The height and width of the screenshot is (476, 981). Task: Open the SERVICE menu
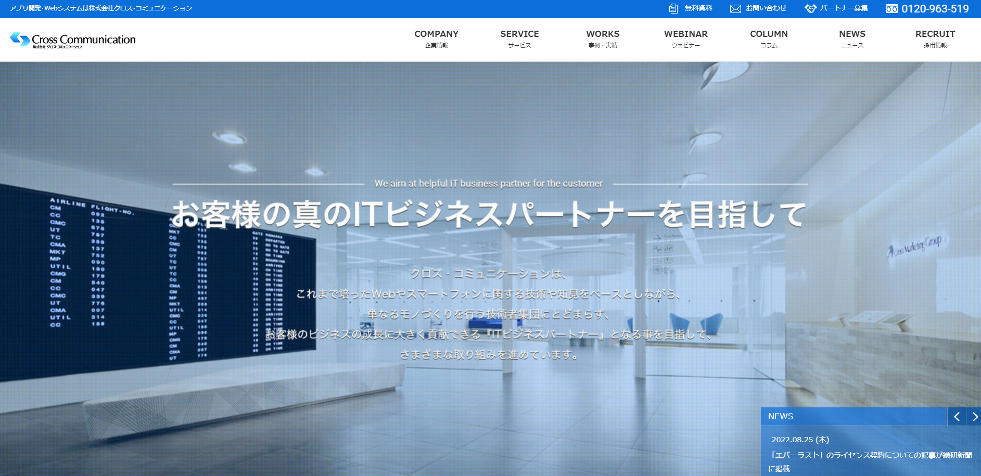point(519,39)
